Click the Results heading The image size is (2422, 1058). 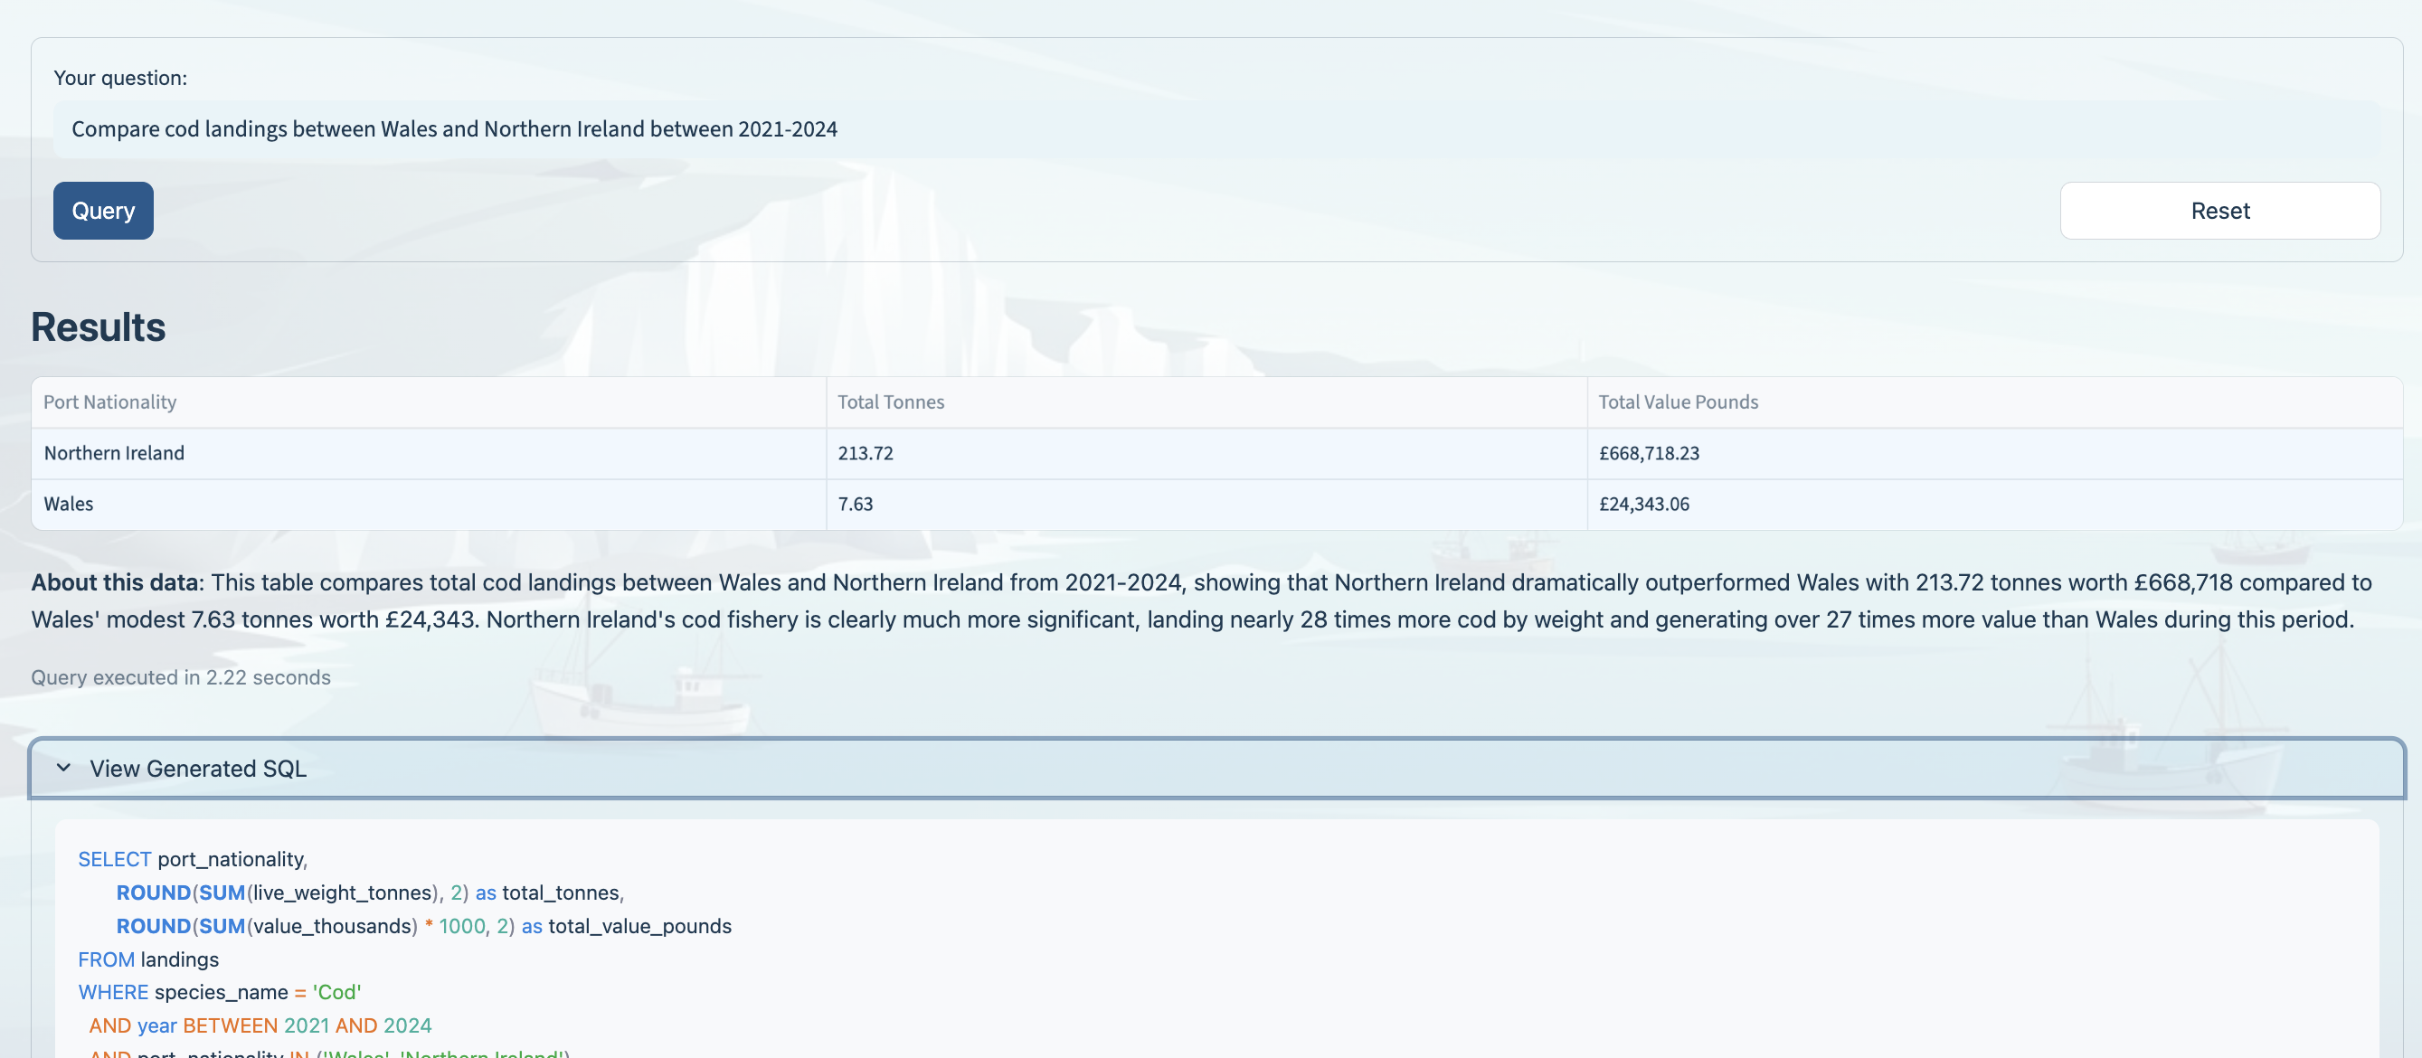click(98, 326)
